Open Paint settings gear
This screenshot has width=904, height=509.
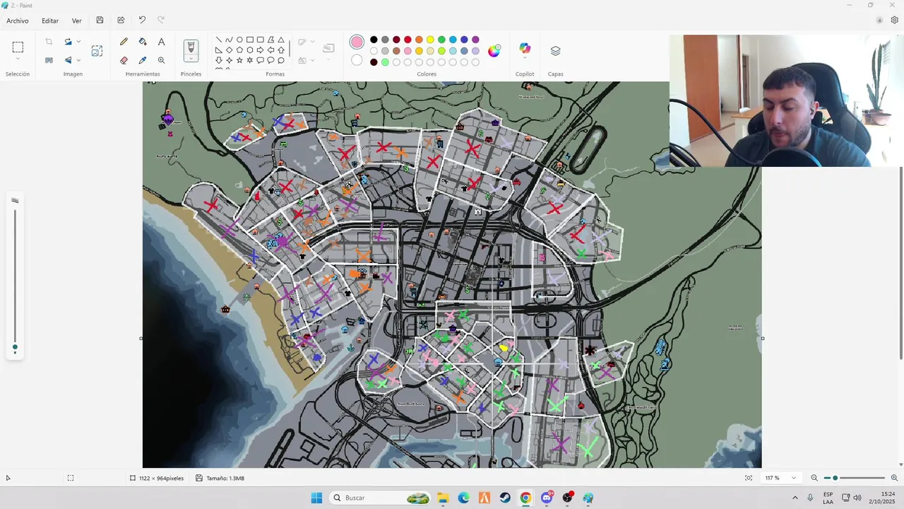pos(894,21)
